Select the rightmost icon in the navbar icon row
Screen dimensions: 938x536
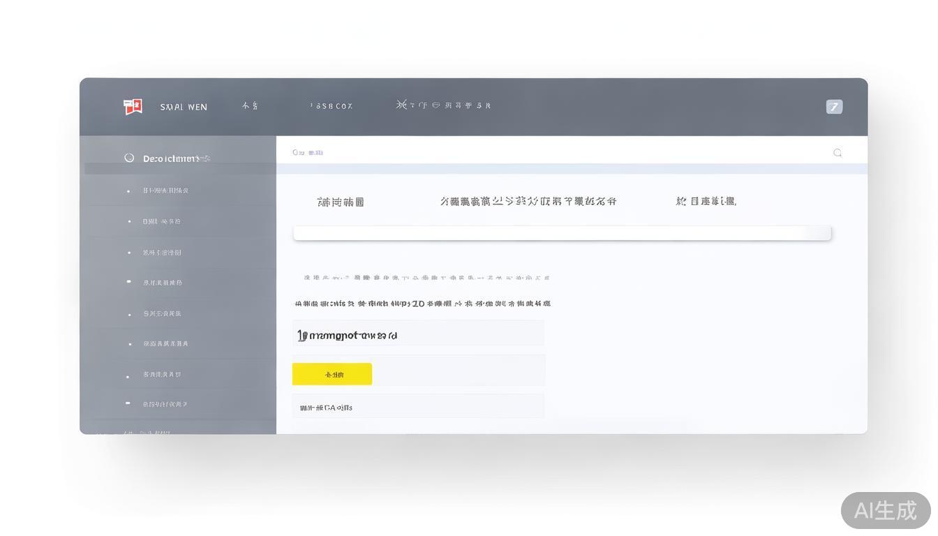tap(489, 104)
